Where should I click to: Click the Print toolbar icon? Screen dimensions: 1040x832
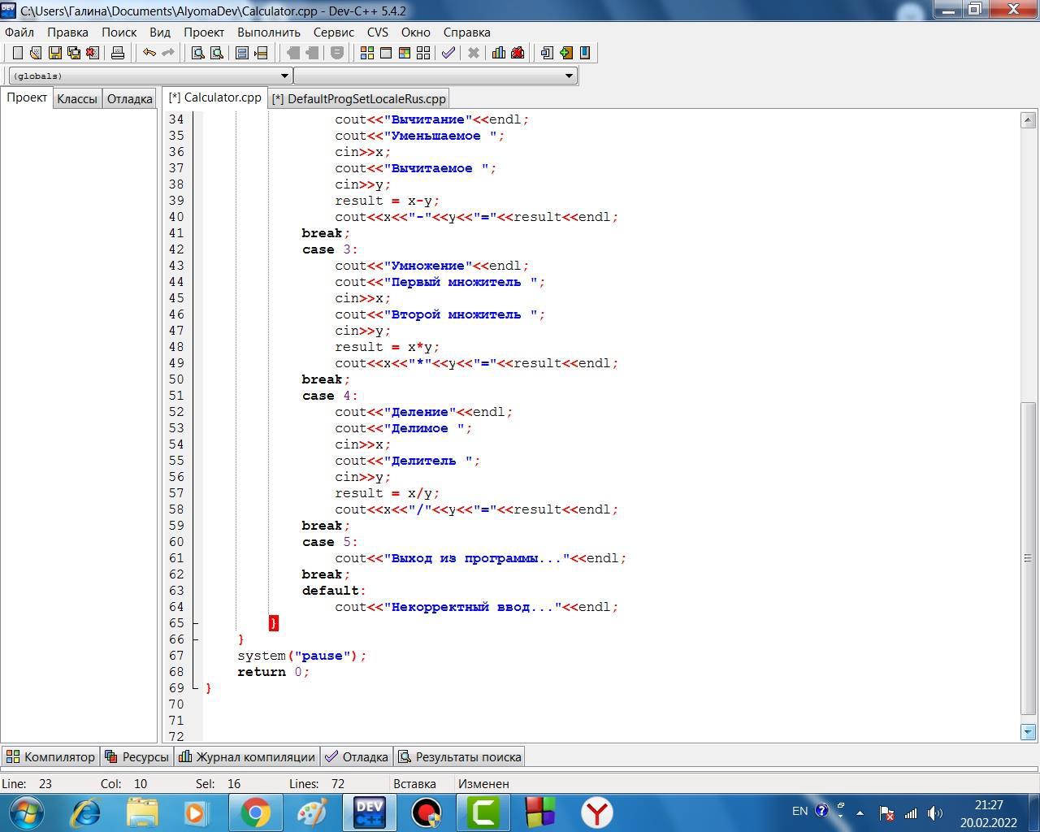coord(118,53)
